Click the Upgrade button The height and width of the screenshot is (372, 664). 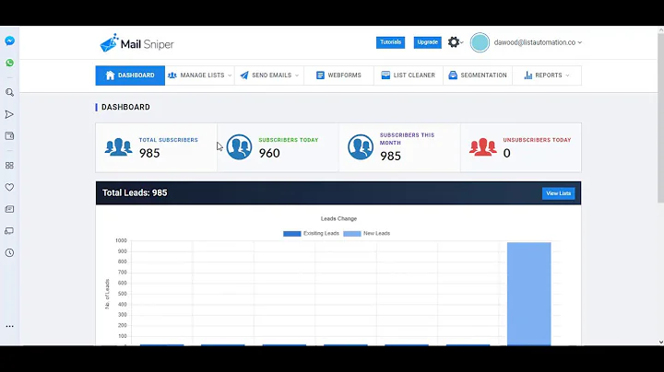pos(427,42)
